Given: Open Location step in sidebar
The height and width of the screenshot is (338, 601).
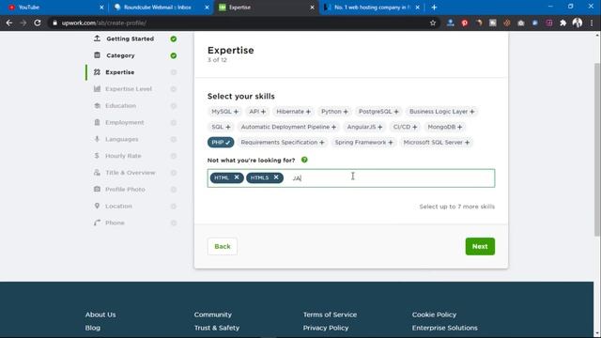Looking at the screenshot, I should (x=118, y=207).
